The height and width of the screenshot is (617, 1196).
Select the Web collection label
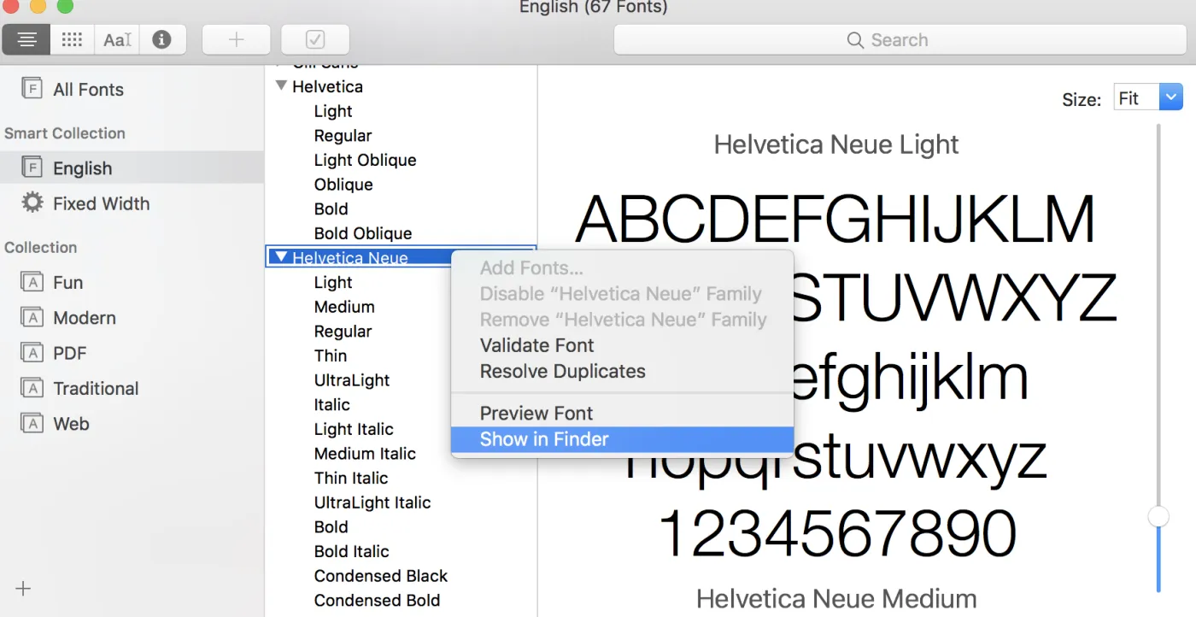[71, 424]
